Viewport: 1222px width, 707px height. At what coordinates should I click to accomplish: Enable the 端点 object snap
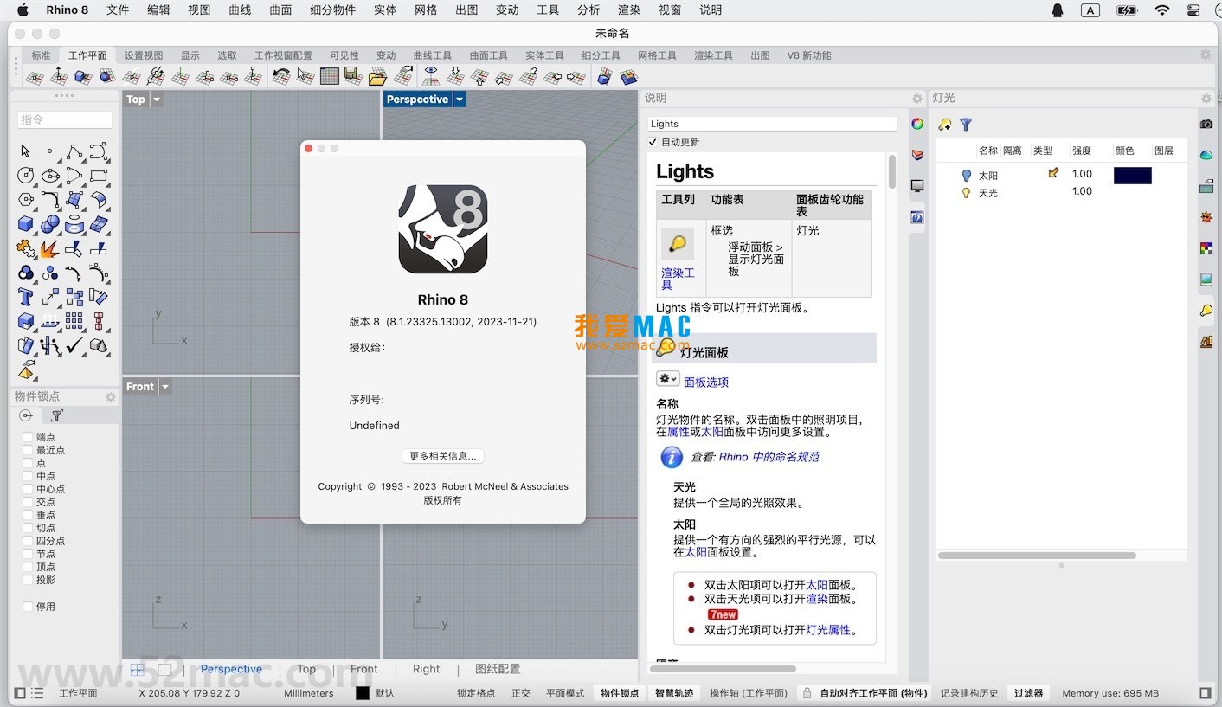[26, 437]
